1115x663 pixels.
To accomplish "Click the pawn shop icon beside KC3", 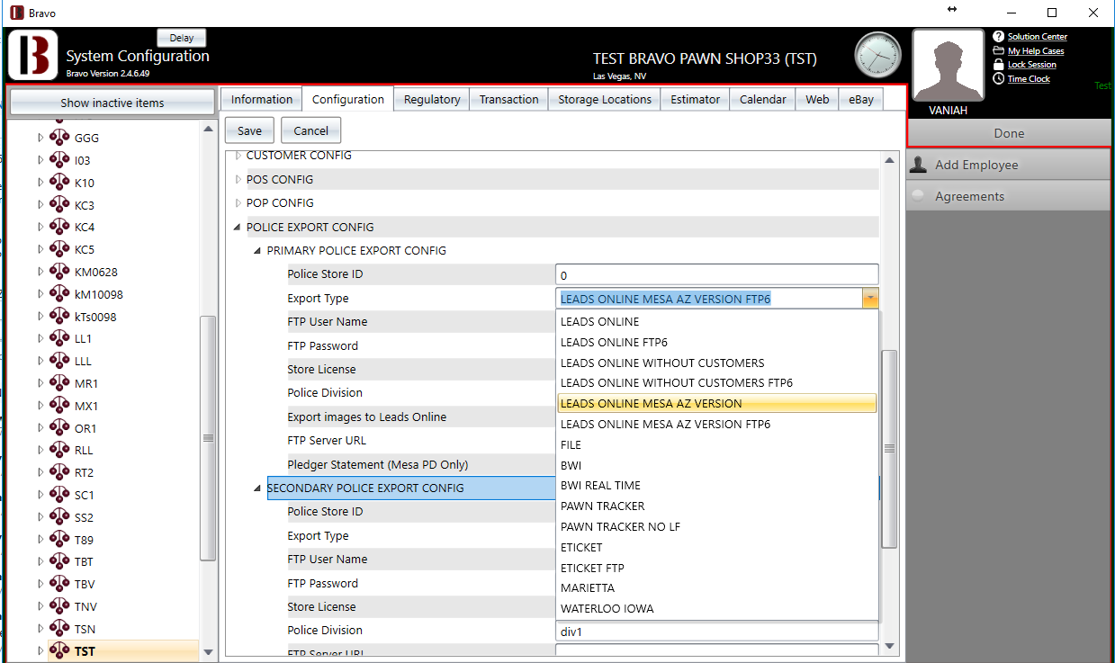I will (59, 205).
